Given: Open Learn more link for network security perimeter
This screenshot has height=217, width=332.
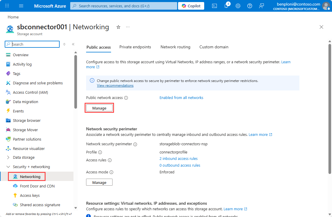Looking at the screenshot, I should click(260, 135).
